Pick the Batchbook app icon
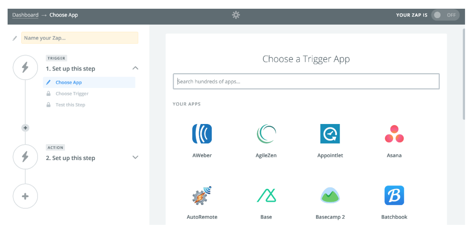 click(x=394, y=195)
